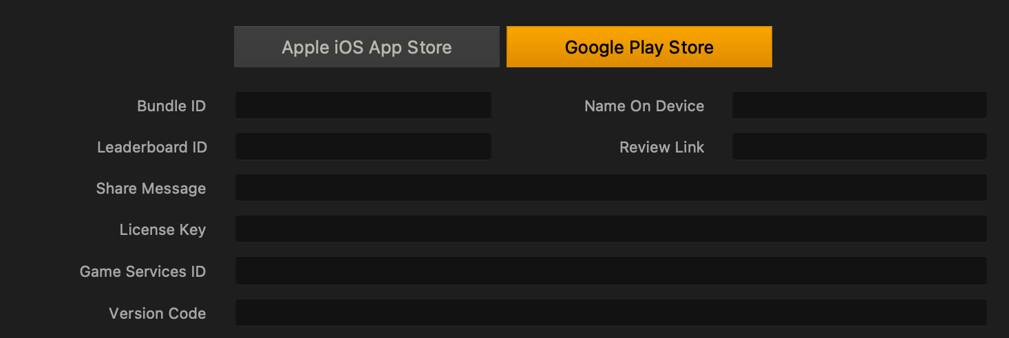
Task: Click the "Game Services ID" label
Action: [x=142, y=271]
